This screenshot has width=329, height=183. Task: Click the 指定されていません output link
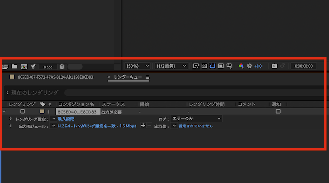point(196,126)
